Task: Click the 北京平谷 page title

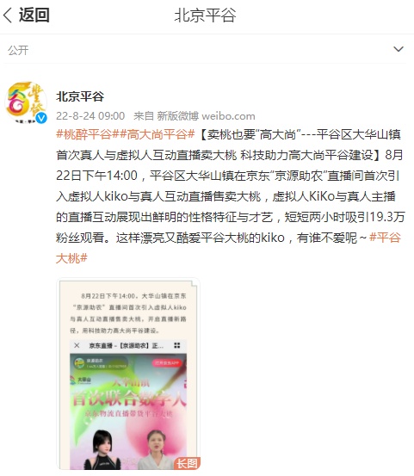Action: point(206,15)
